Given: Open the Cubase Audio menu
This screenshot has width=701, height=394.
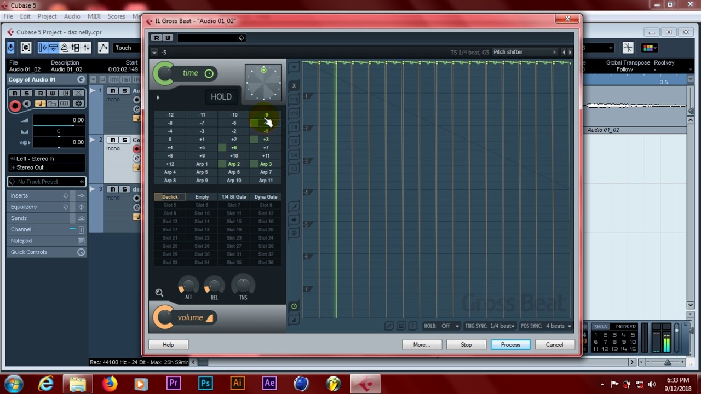Looking at the screenshot, I should [72, 16].
